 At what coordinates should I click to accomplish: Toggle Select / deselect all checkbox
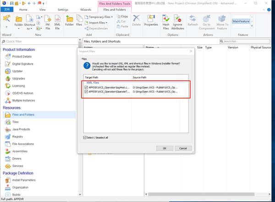pyautogui.click(x=85, y=138)
